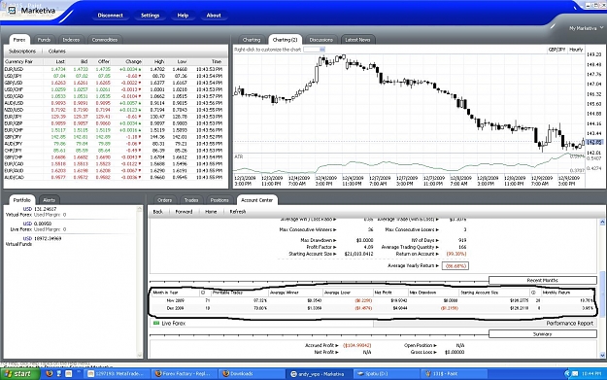
Task: Open the Subscriptions option
Action: pos(22,52)
